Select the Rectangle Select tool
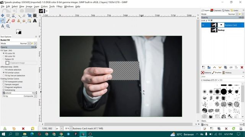 pos(8,15)
